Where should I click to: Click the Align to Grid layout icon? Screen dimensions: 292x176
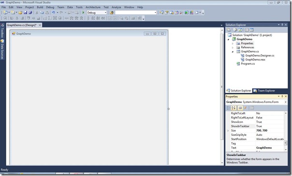5,18
